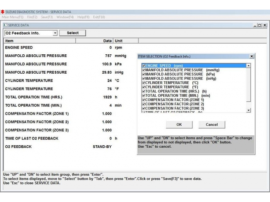
Task: Cancel the item selection dialog
Action: point(211,125)
